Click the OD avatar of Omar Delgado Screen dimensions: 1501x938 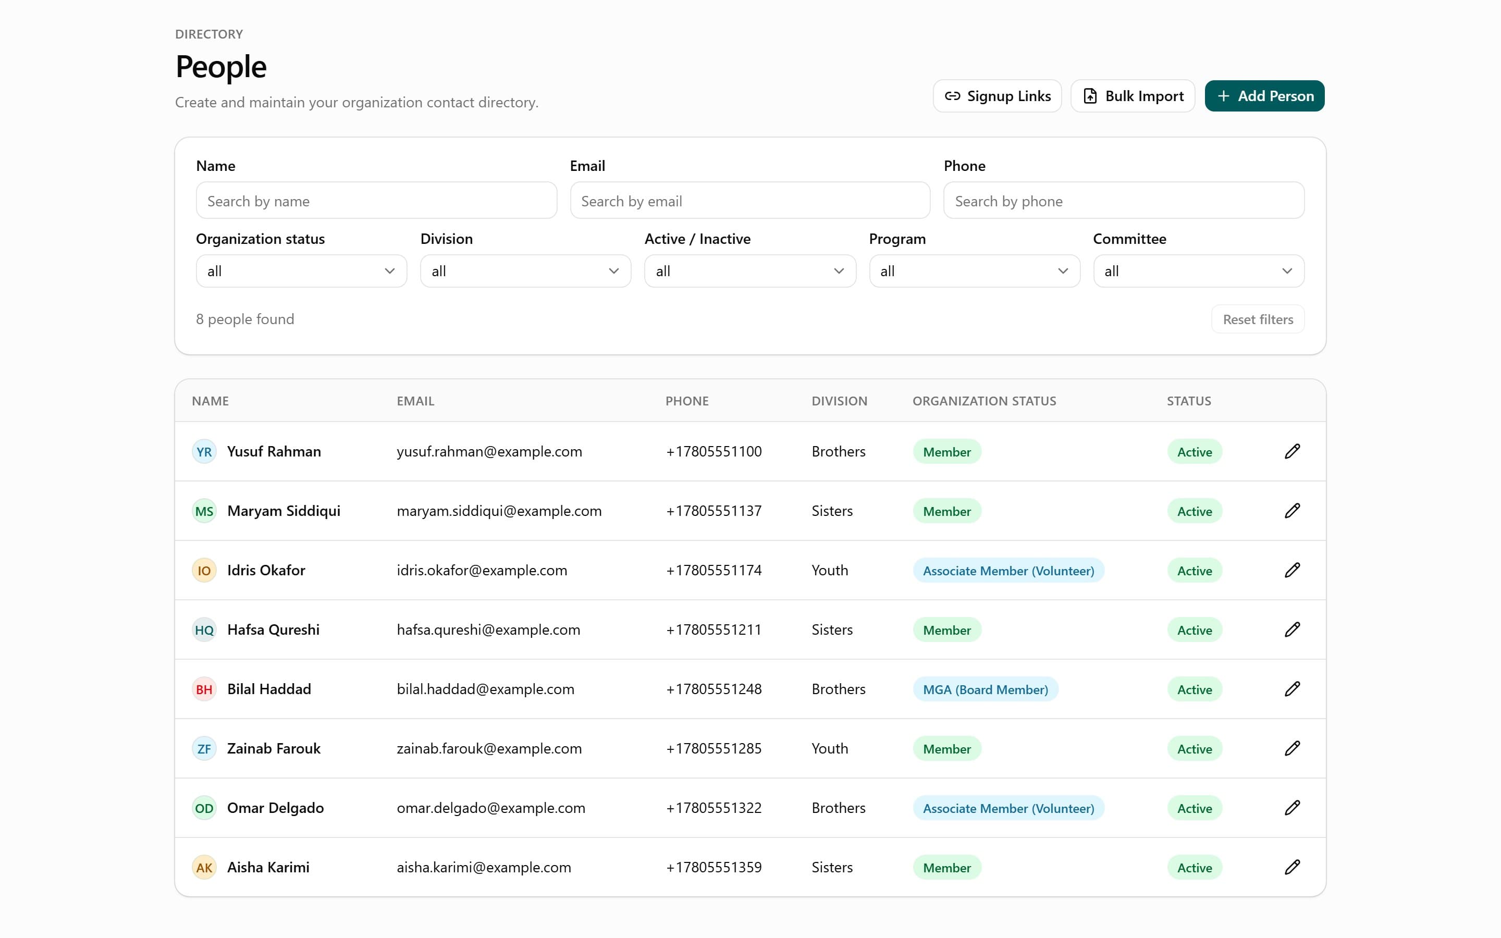(x=204, y=808)
